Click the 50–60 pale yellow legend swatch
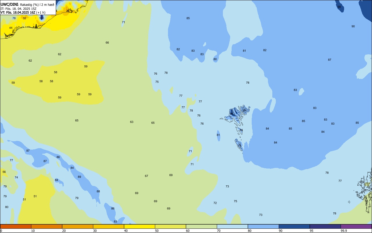 pos(170,226)
